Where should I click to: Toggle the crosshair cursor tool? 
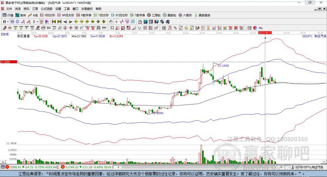(116, 22)
